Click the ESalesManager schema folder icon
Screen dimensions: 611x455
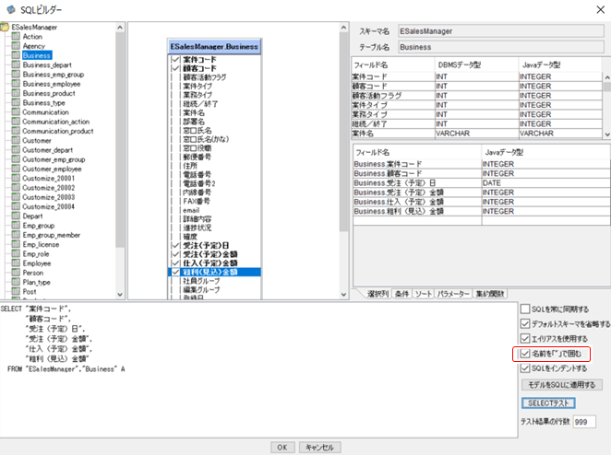click(5, 27)
